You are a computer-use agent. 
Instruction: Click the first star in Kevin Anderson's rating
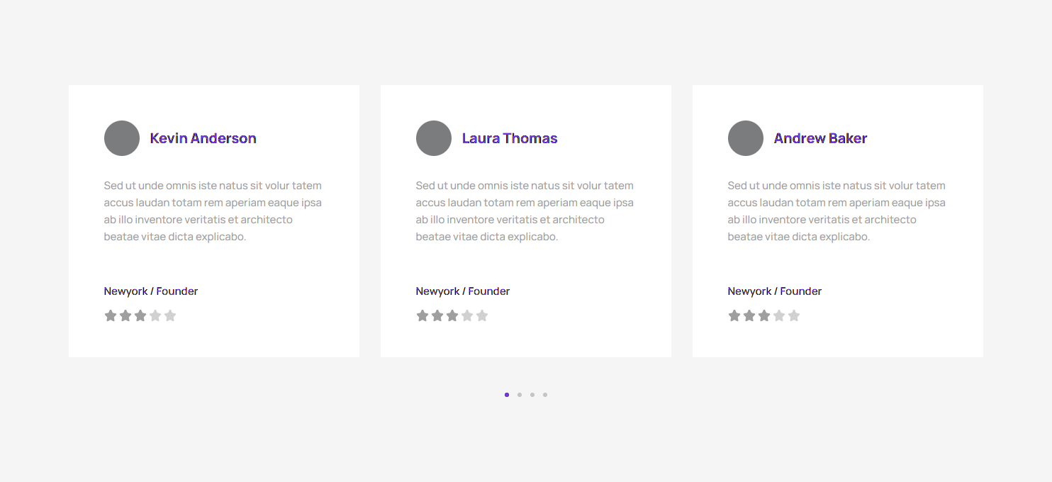tap(111, 315)
